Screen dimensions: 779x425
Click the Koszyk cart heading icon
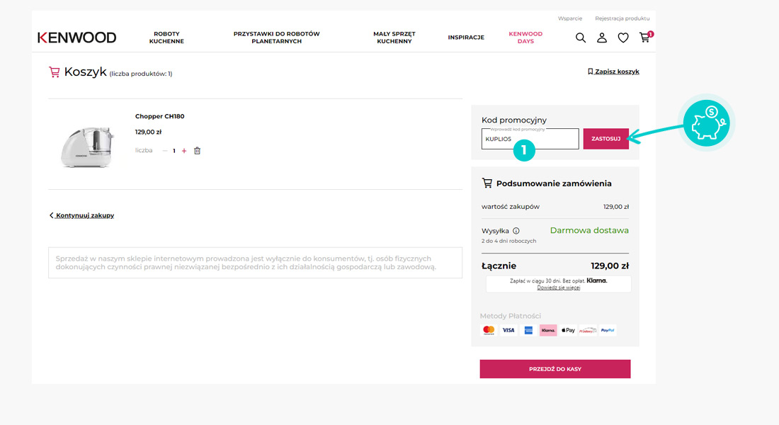tap(54, 72)
